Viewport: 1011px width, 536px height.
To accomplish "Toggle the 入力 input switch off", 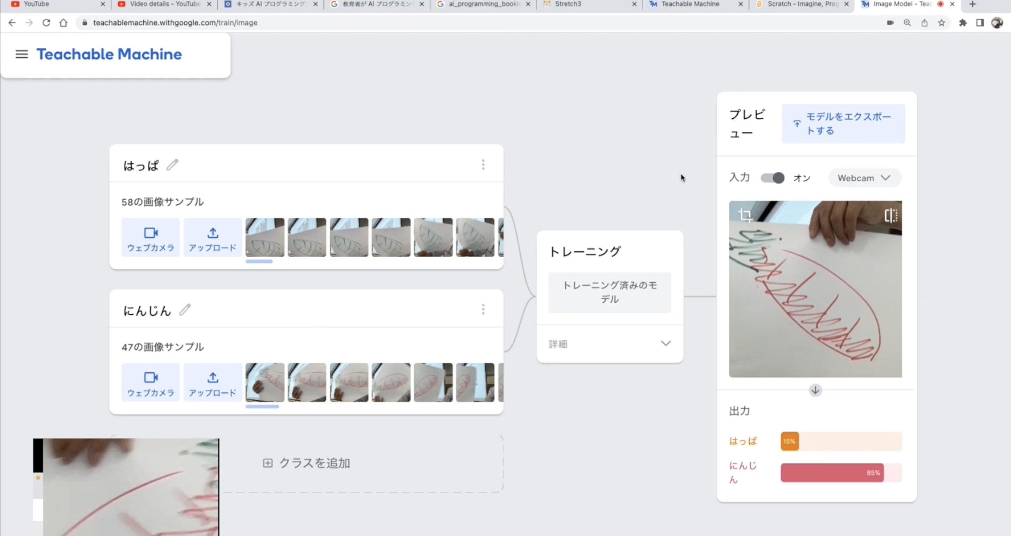I will click(x=773, y=178).
